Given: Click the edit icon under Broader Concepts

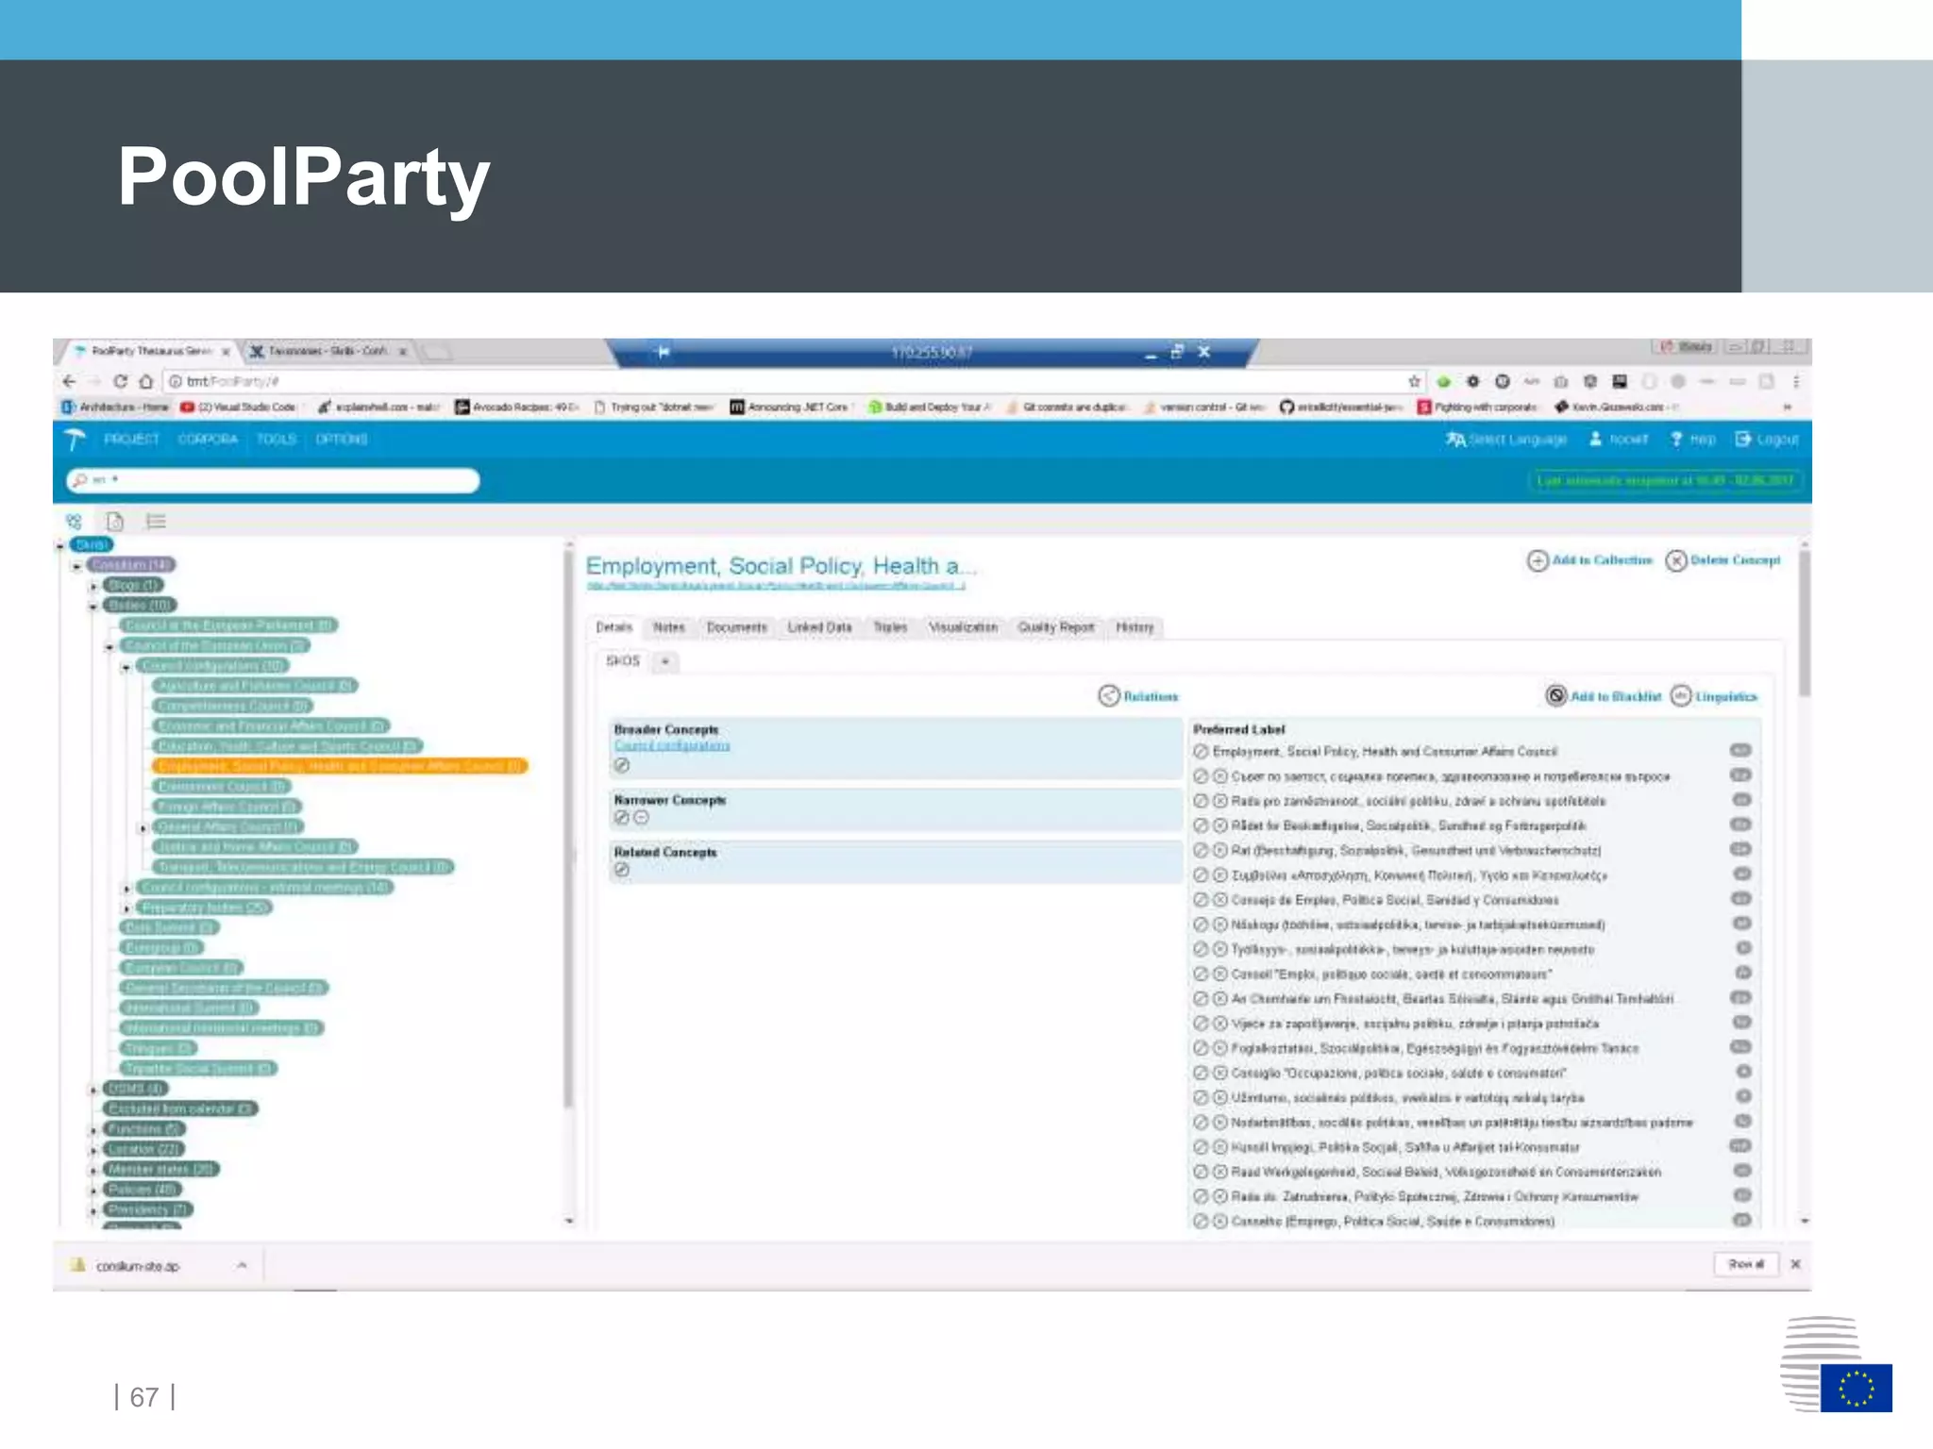Looking at the screenshot, I should [x=621, y=766].
